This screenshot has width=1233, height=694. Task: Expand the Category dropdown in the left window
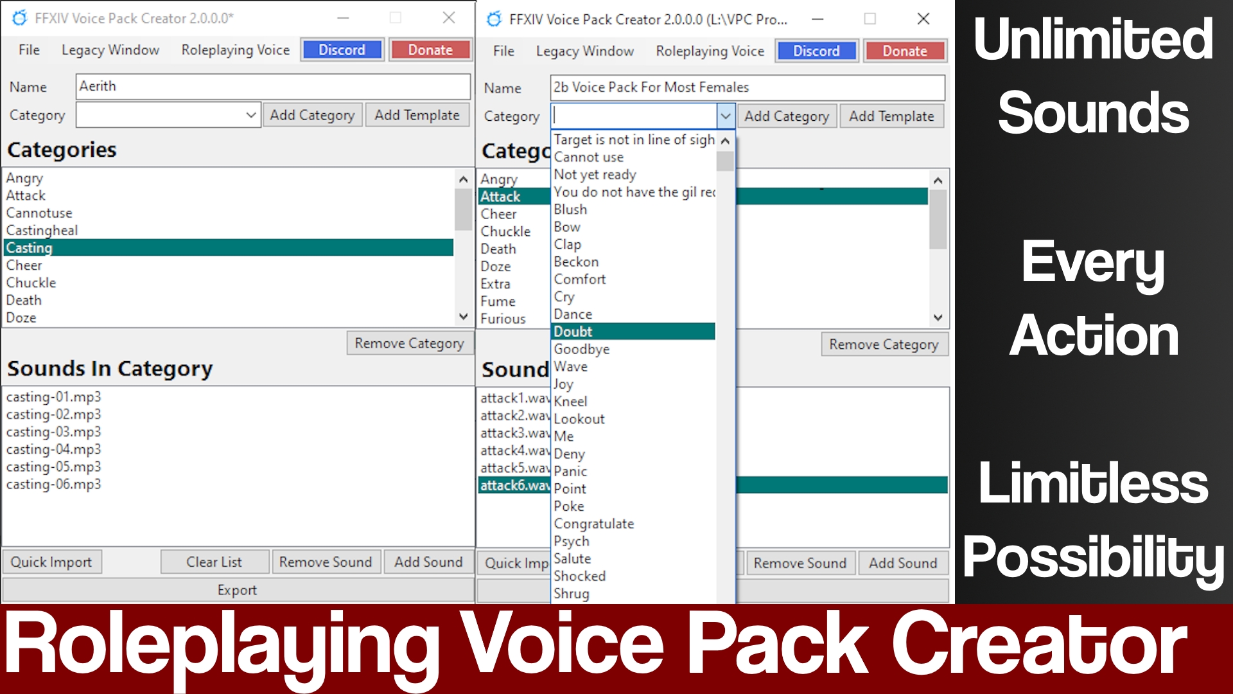tap(250, 115)
